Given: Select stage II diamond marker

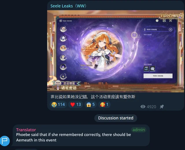Looking at the screenshot, I should tap(134, 43).
